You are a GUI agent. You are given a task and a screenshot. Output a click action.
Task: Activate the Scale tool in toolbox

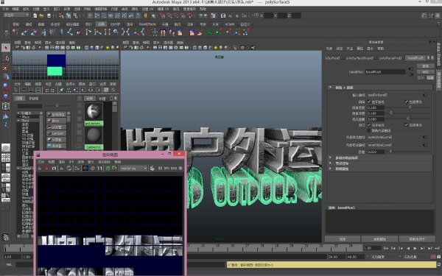click(6, 96)
